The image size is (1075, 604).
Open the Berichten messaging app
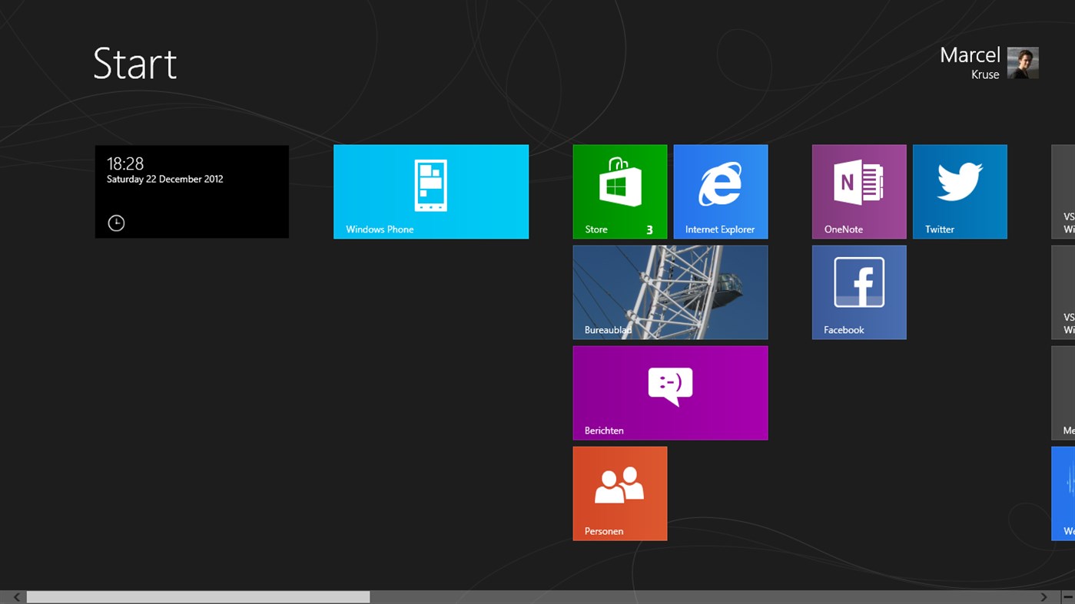tap(669, 392)
